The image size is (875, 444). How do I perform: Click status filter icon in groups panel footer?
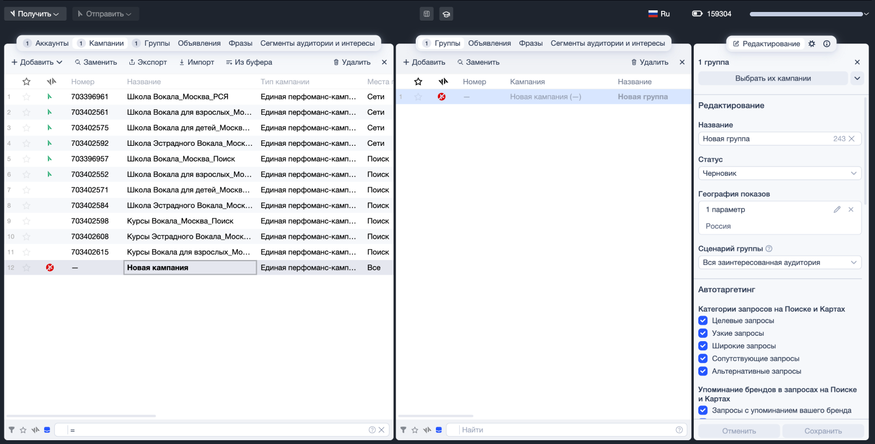[x=427, y=430]
